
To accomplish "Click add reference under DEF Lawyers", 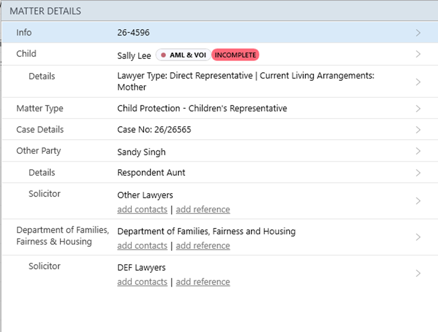I will (x=203, y=282).
